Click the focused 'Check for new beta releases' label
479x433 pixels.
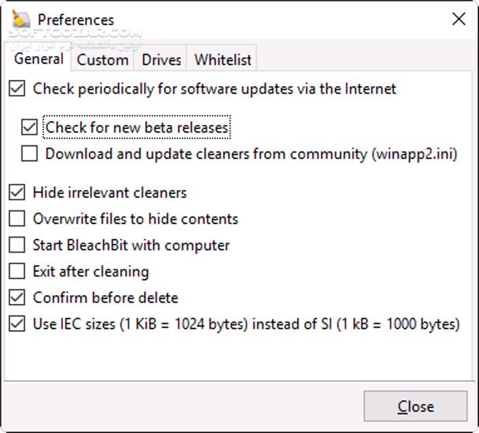click(x=137, y=127)
